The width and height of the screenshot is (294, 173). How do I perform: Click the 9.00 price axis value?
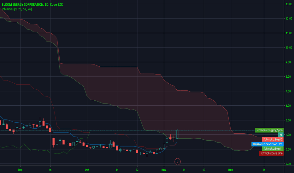(288, 62)
